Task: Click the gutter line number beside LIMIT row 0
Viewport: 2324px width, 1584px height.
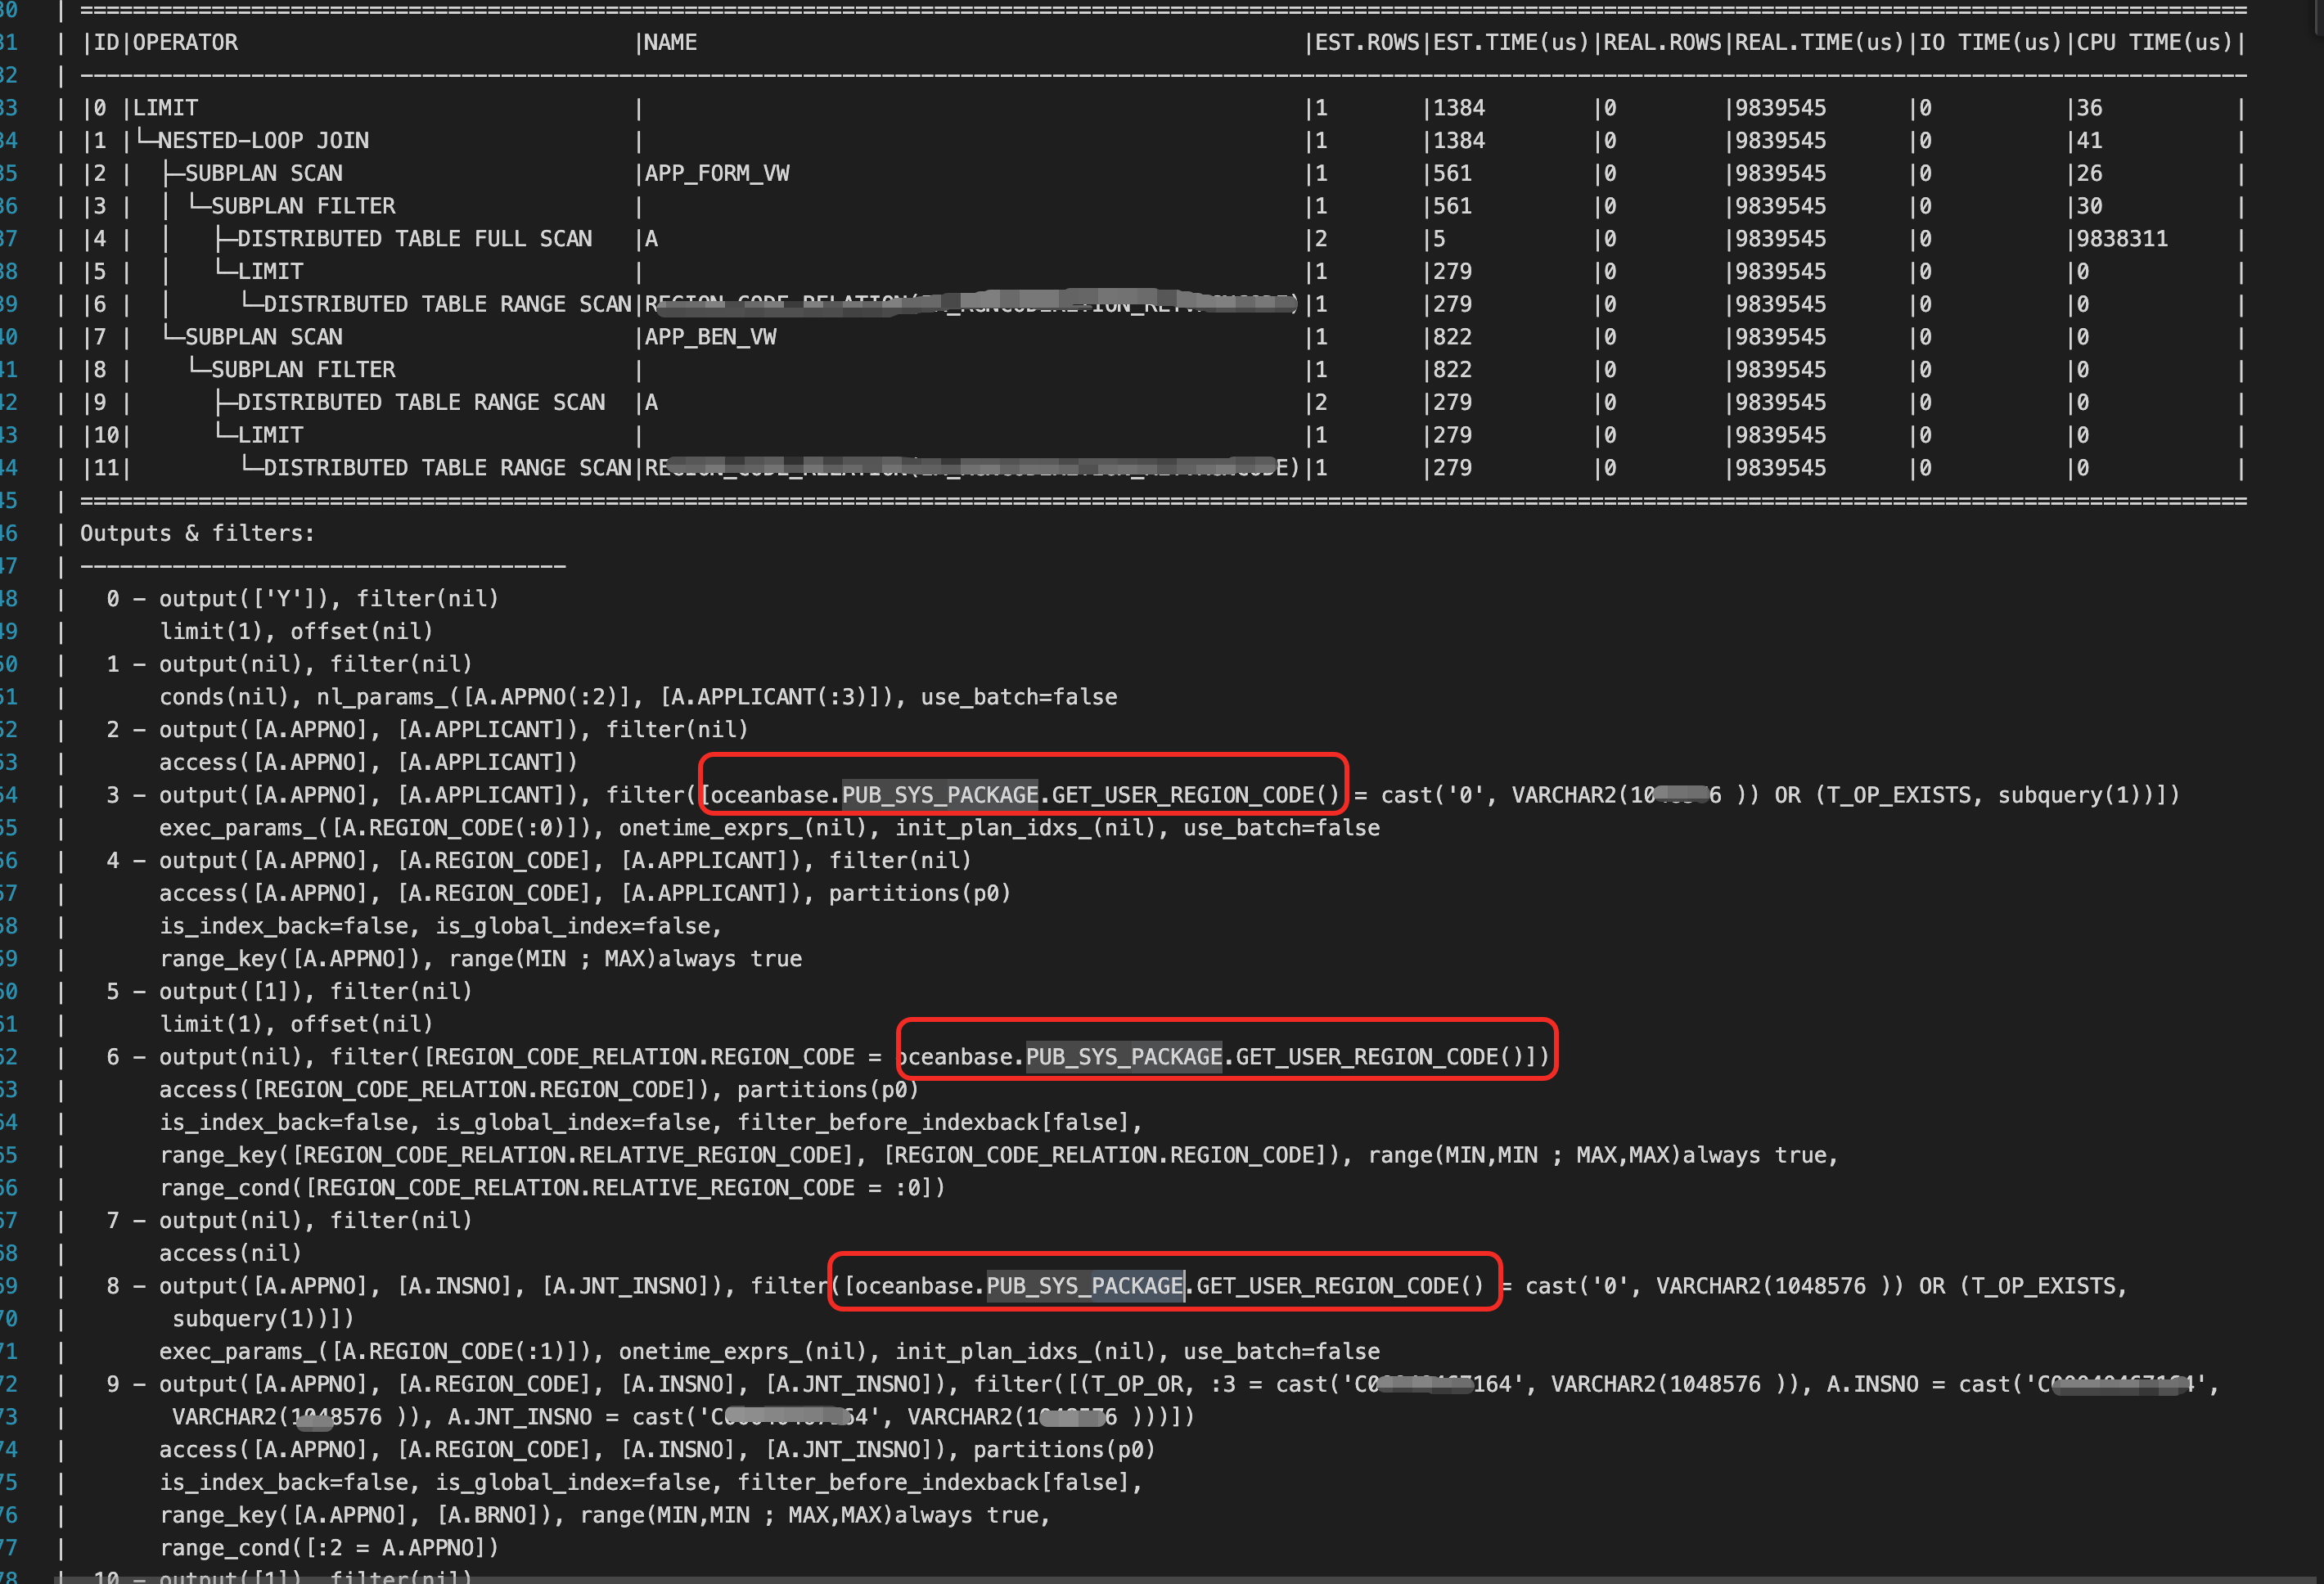Action: (9, 108)
